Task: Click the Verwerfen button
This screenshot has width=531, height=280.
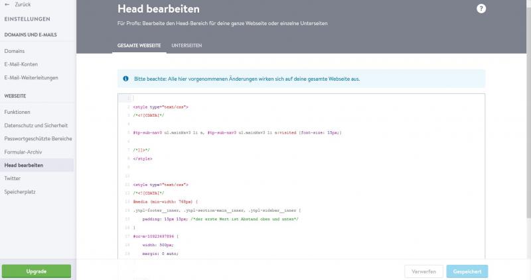Action: 423,271
